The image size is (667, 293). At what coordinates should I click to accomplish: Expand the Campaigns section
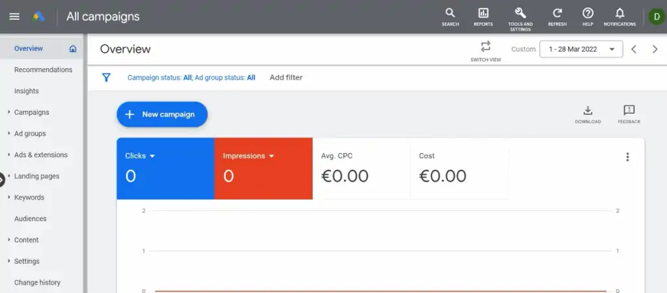tap(8, 112)
